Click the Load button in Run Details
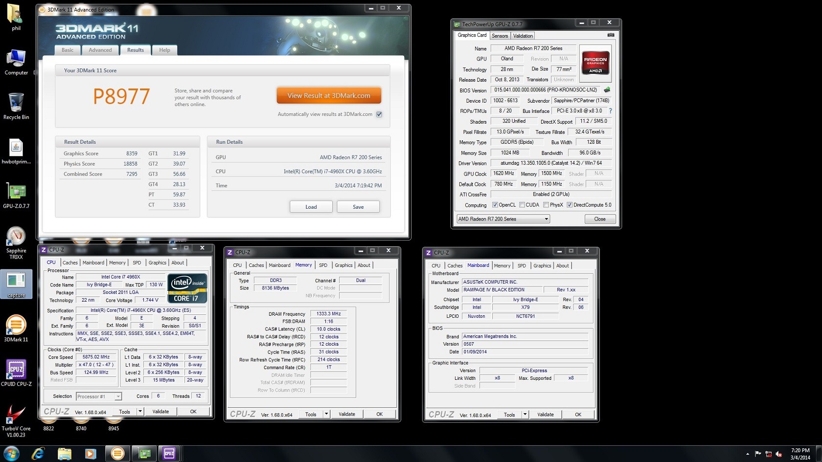 coord(311,207)
